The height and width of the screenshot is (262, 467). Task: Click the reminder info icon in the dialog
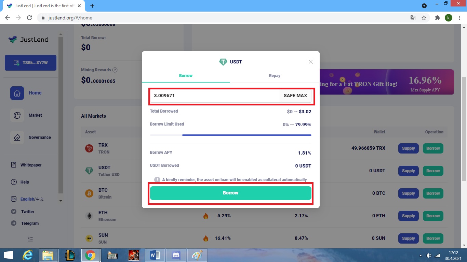click(x=157, y=179)
